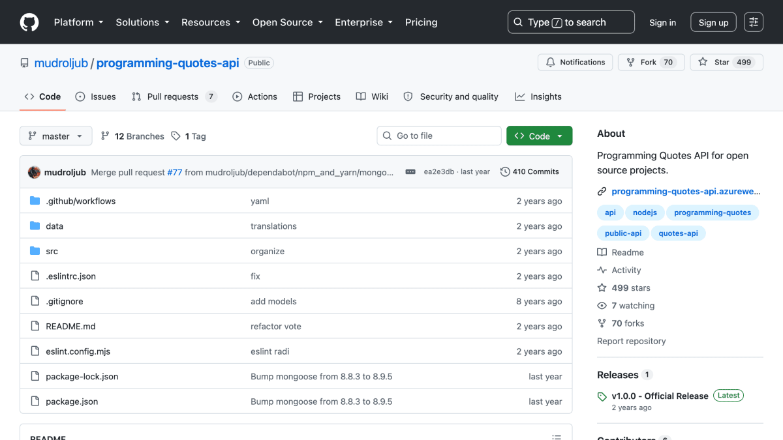This screenshot has width=783, height=440.
Task: Switch to the Code tab
Action: 42,96
